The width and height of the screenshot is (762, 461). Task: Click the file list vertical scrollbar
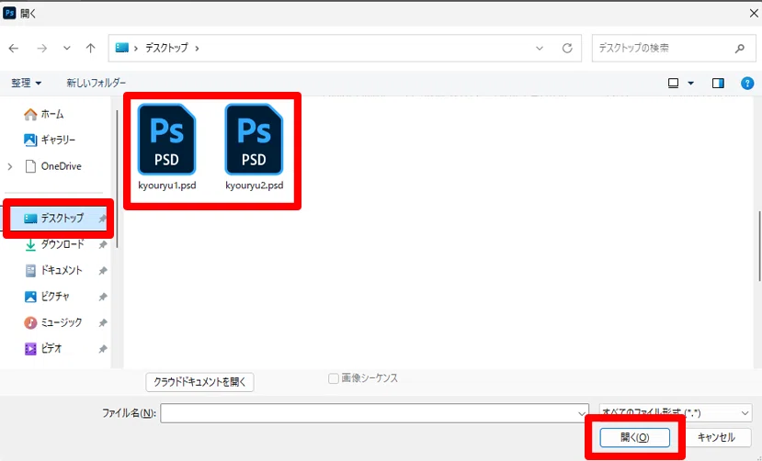point(758,246)
